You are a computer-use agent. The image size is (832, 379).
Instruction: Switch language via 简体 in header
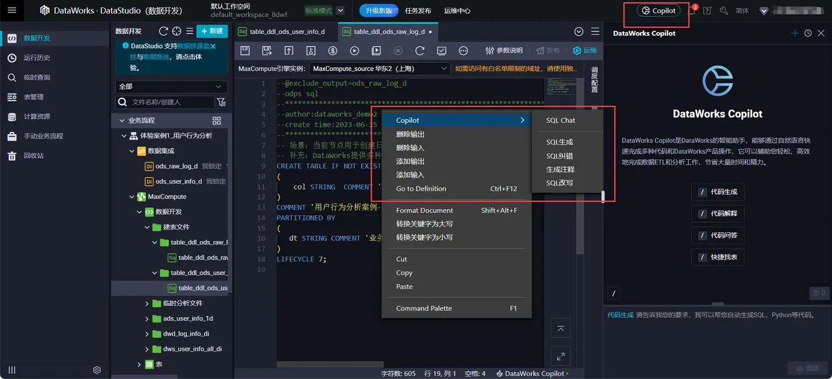(x=742, y=11)
